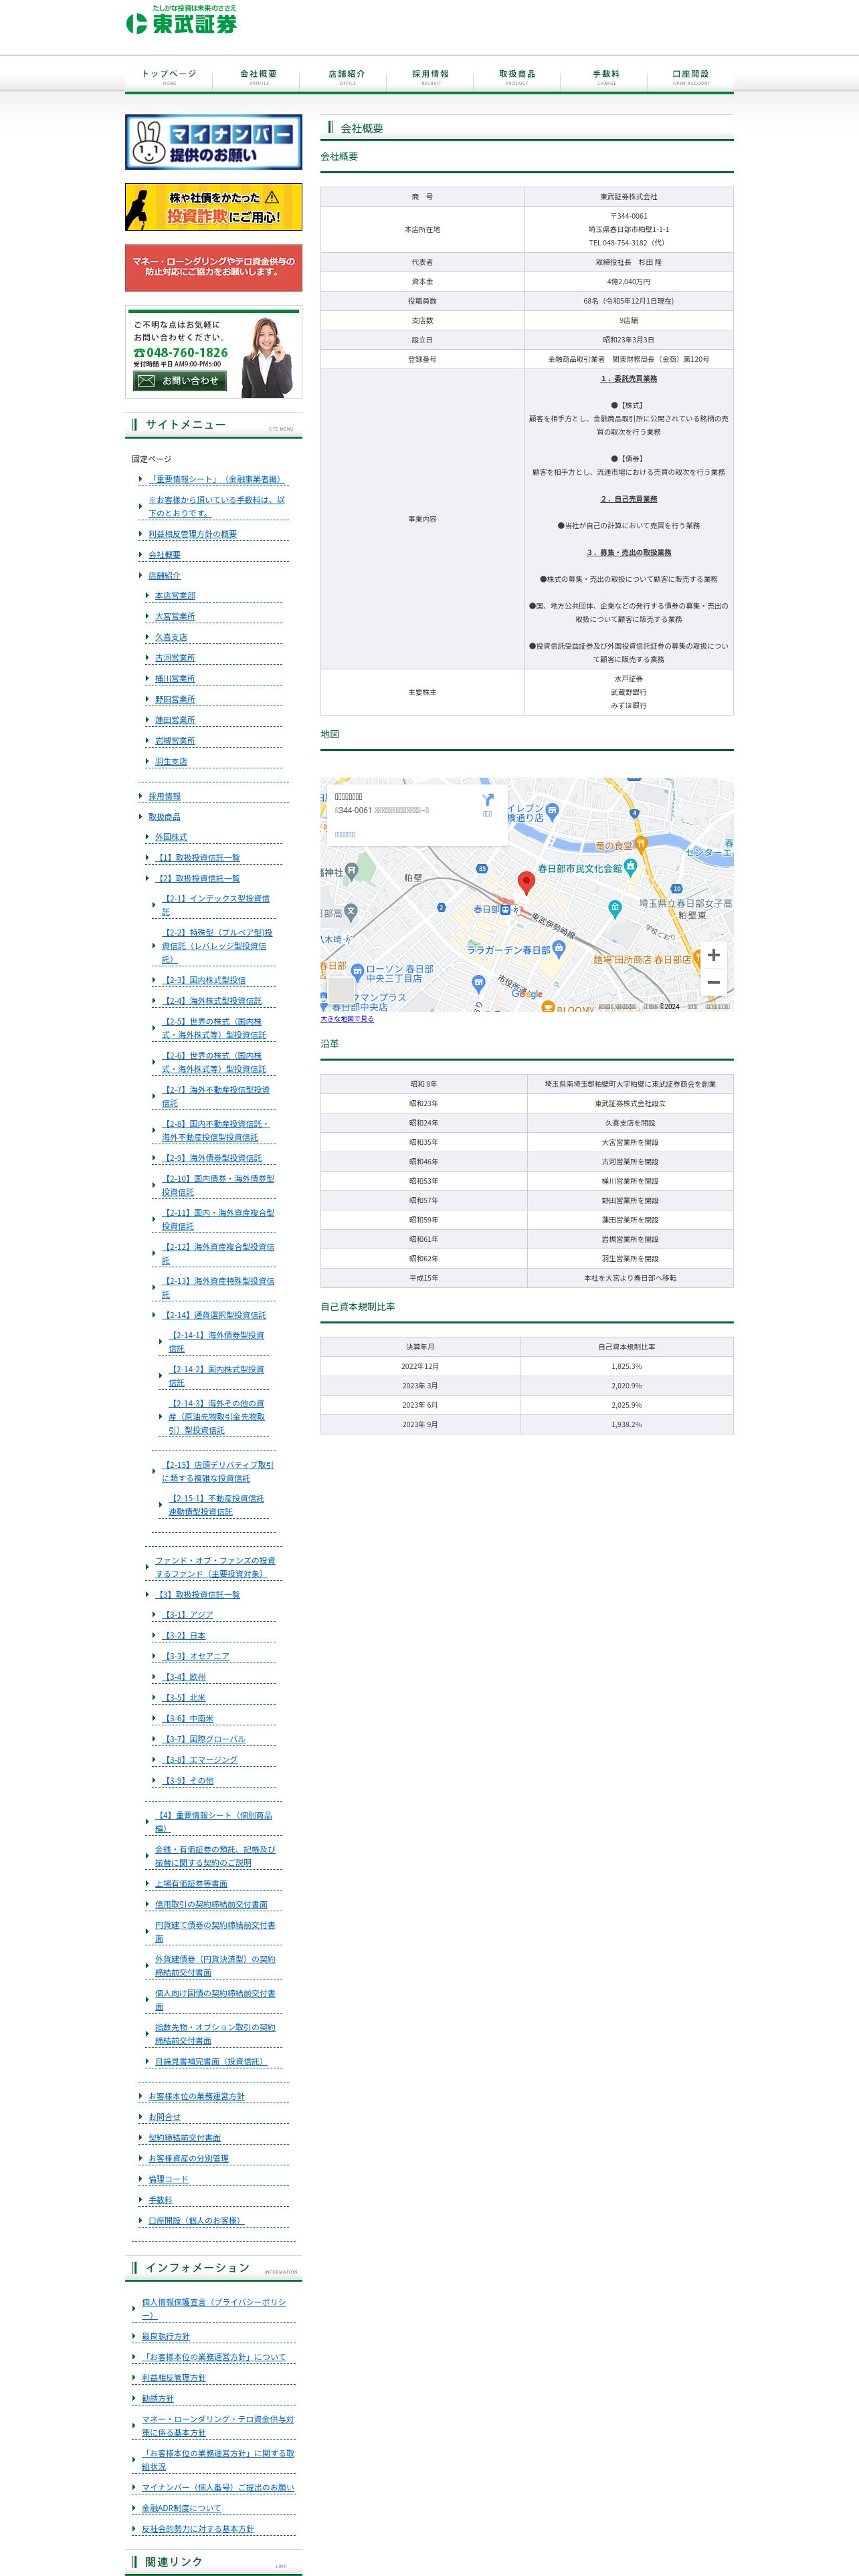Screen dimensions: 859x2576
Task: Open 【2-9】海外債券型投資信託 link
Action: click(211, 1158)
